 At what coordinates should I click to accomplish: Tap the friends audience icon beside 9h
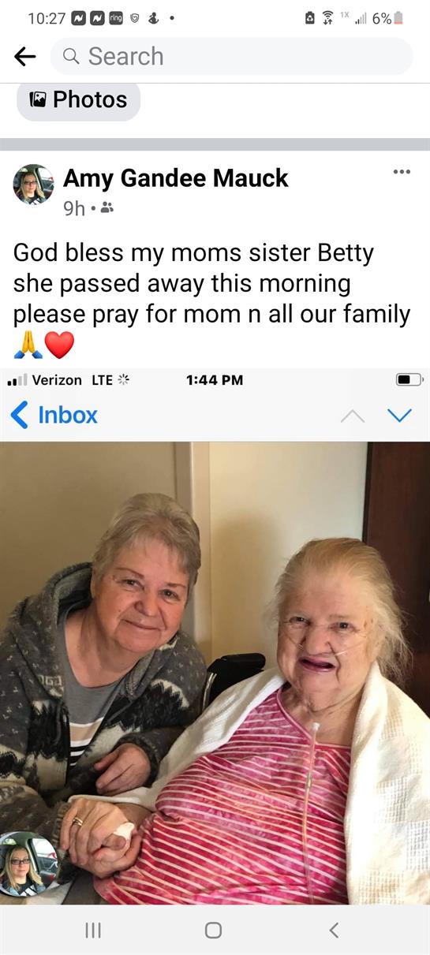pyautogui.click(x=107, y=208)
